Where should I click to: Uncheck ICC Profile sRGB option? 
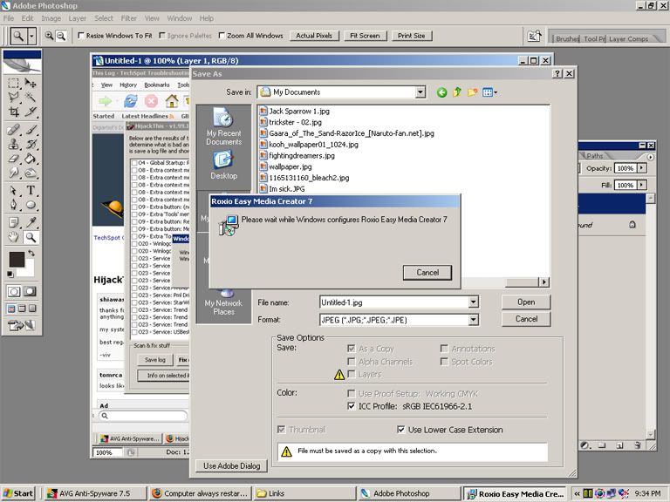[352, 406]
